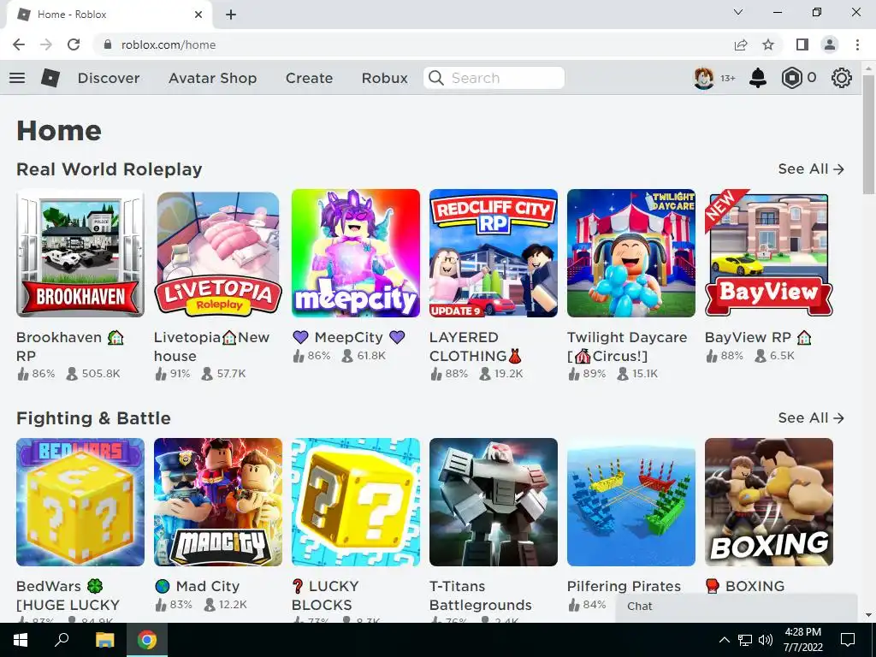The height and width of the screenshot is (657, 876).
Task: Select the Home - Roblox browser tab
Action: 109,15
